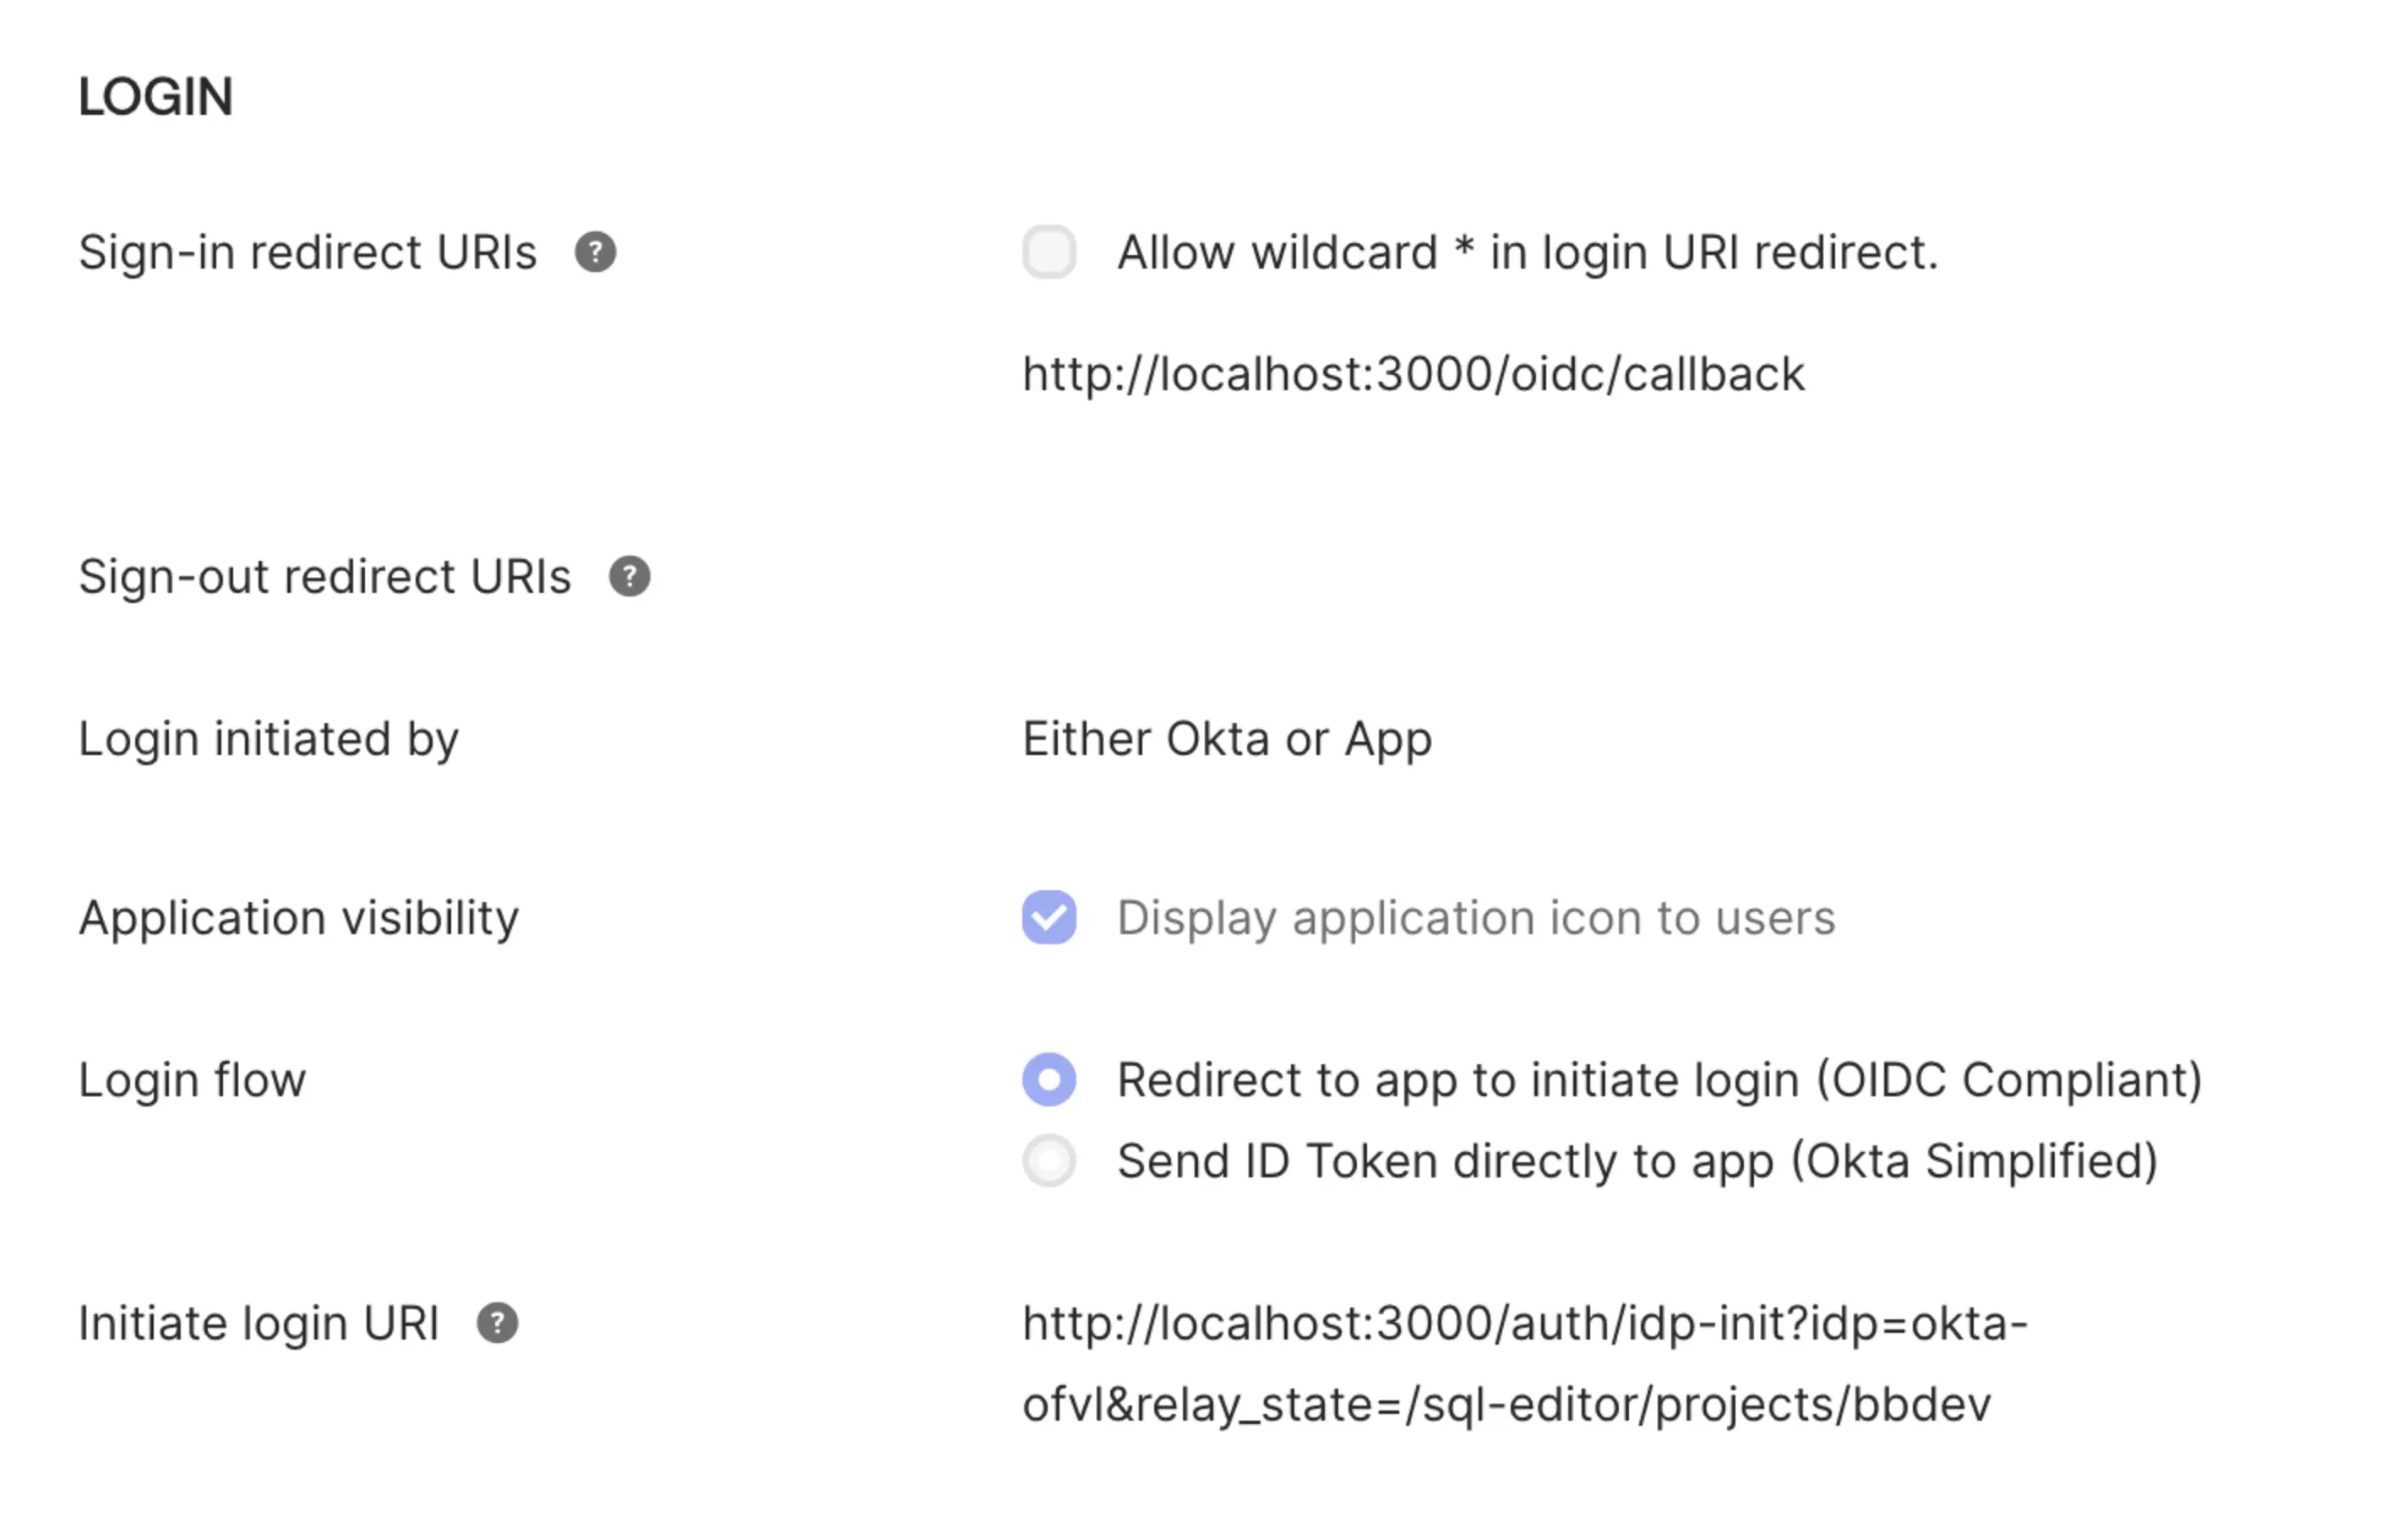This screenshot has width=2408, height=1522.
Task: Click the Login flow field label
Action: tap(193, 1079)
